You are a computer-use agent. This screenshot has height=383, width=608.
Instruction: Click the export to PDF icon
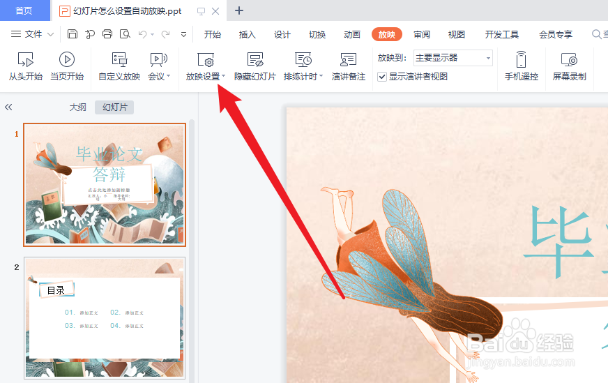tap(90, 34)
